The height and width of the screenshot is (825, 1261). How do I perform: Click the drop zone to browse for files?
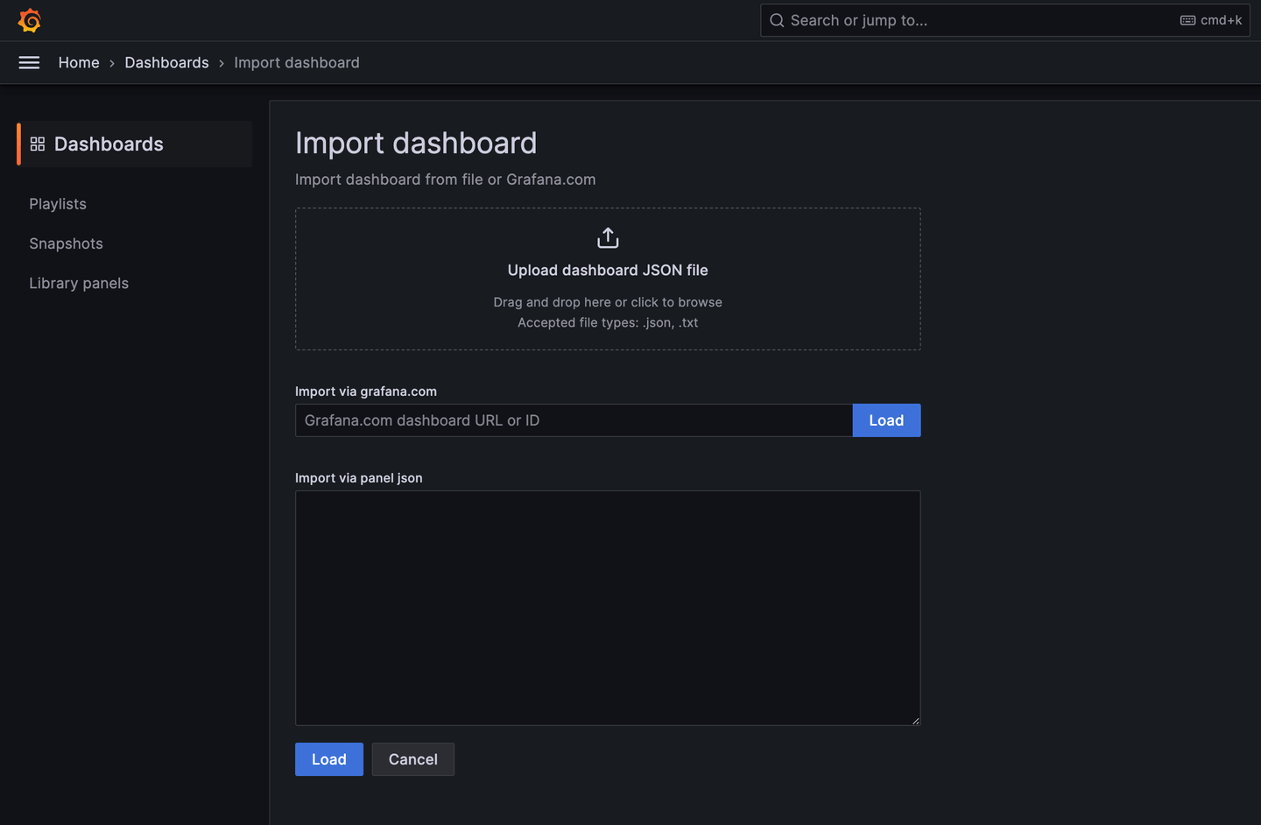(x=608, y=302)
